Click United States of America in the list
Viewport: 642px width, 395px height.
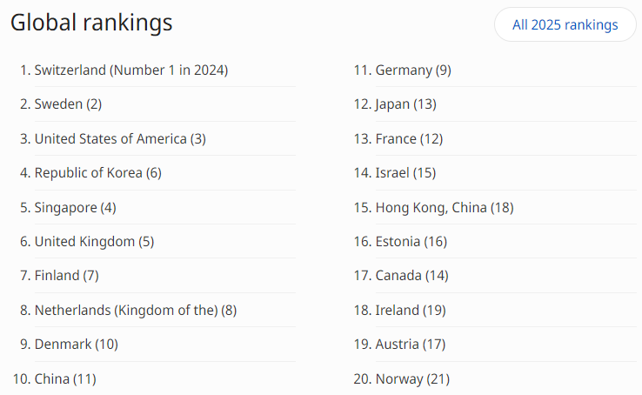pyautogui.click(x=120, y=138)
